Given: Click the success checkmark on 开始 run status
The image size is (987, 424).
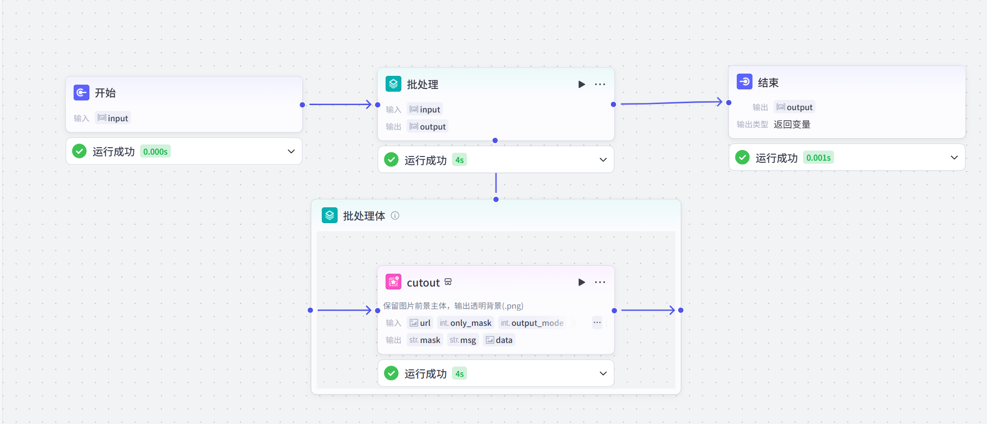Looking at the screenshot, I should [x=79, y=151].
